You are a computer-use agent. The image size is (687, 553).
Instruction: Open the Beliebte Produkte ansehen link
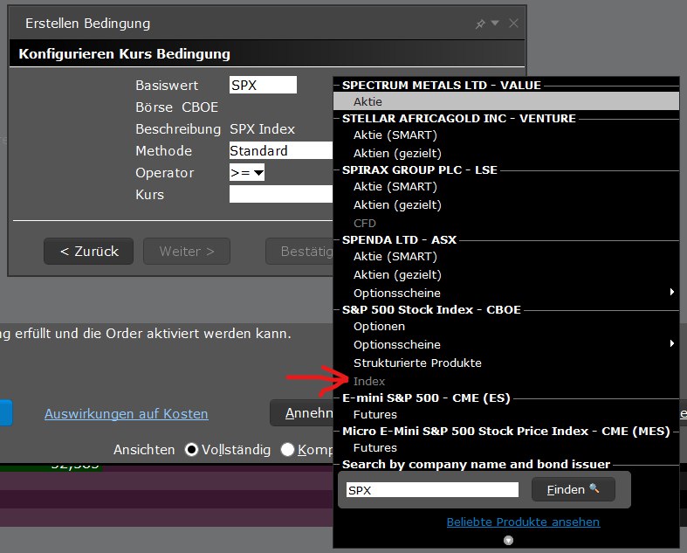point(523,522)
